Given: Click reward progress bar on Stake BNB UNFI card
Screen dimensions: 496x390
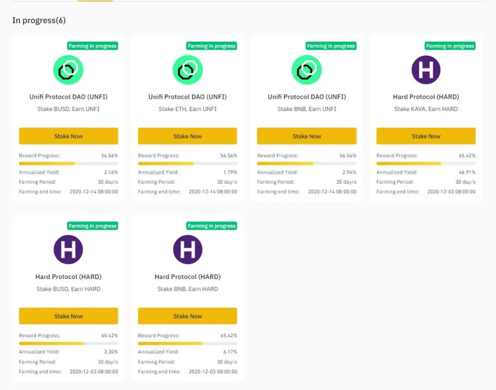Looking at the screenshot, I should click(307, 164).
